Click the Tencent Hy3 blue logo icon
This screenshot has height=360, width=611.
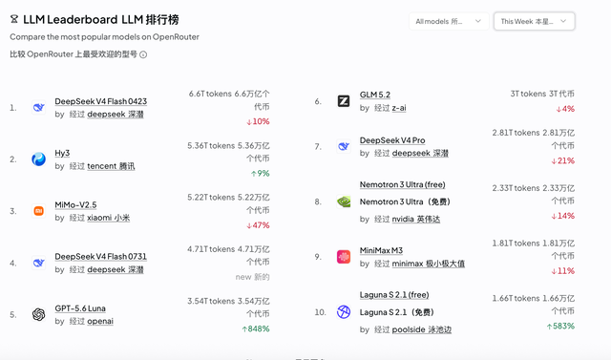38,159
